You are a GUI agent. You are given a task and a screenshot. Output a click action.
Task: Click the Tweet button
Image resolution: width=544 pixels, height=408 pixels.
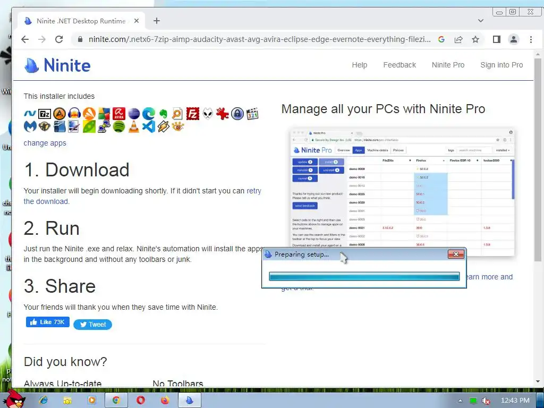92,325
